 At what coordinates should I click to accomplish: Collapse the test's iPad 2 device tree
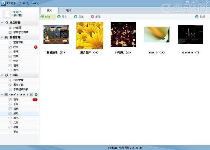coord(2,95)
